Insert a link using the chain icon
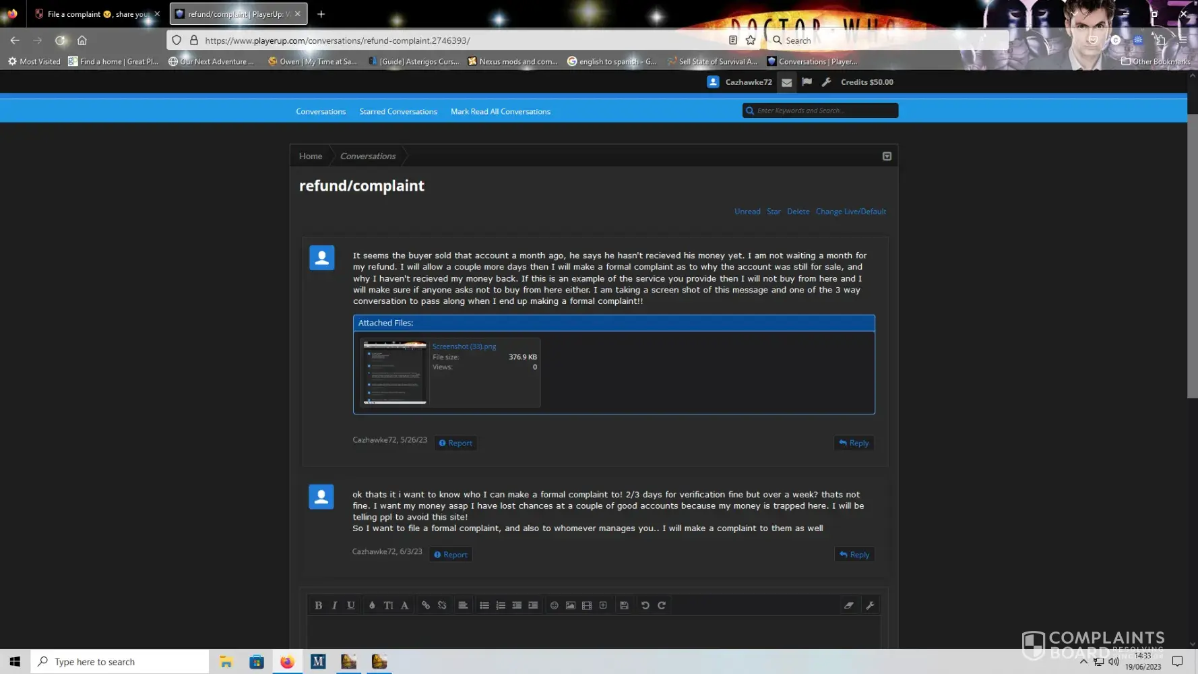 426,605
